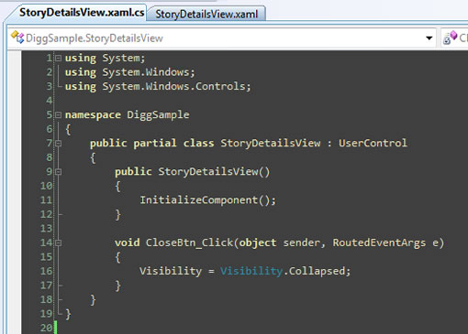
Task: Click the CloseBtn_Click method name
Action: 189,242
